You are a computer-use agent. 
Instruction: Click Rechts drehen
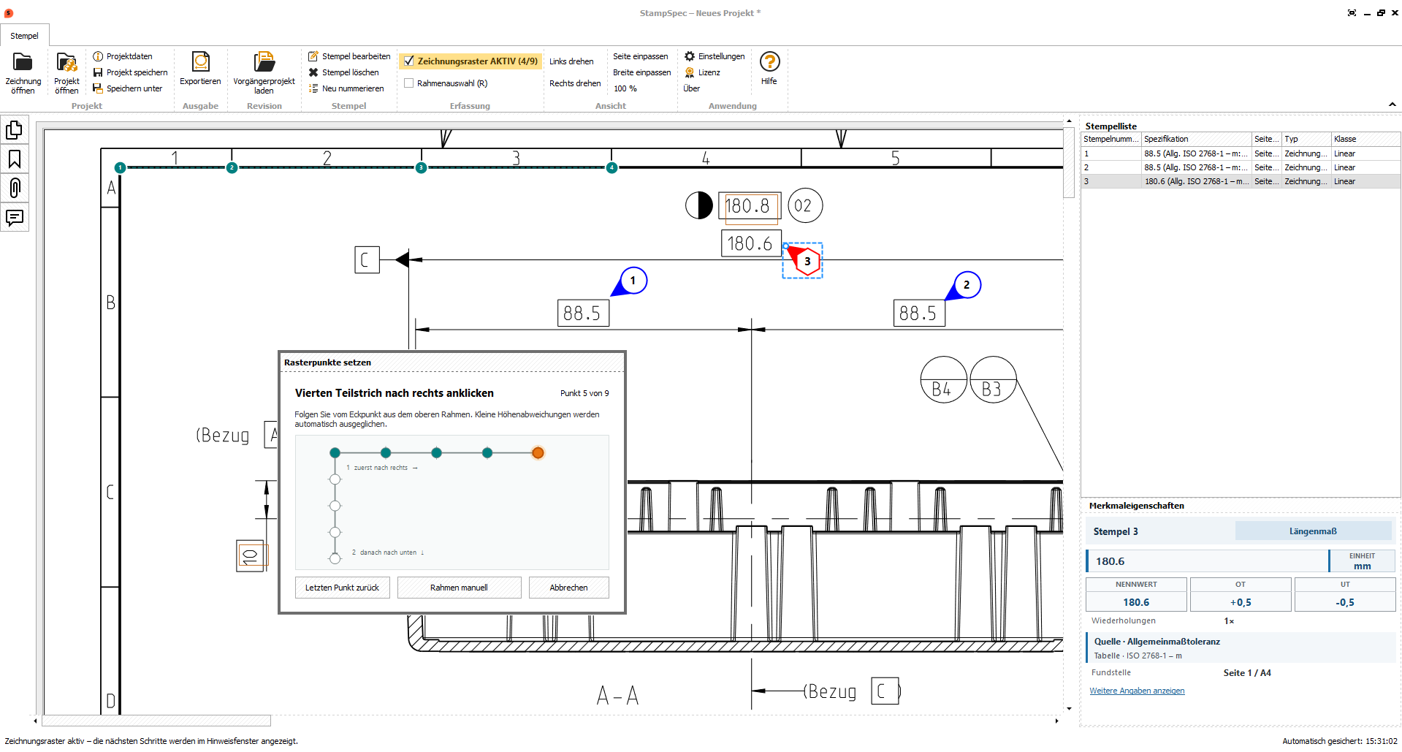[x=575, y=83]
